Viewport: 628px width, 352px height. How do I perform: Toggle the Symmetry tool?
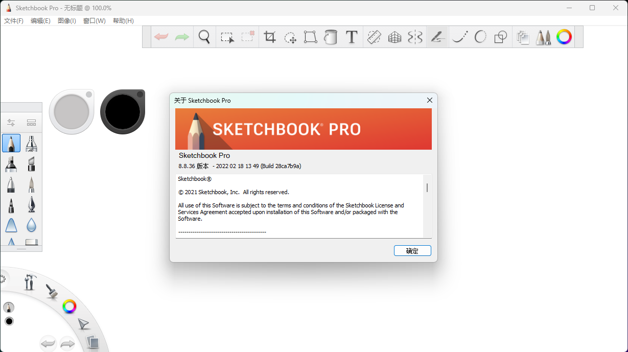(415, 37)
